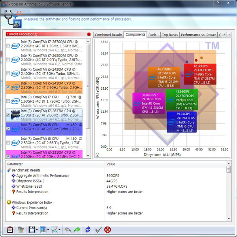Check the Core i7-2630QM processor checkbox

click(x=8, y=60)
